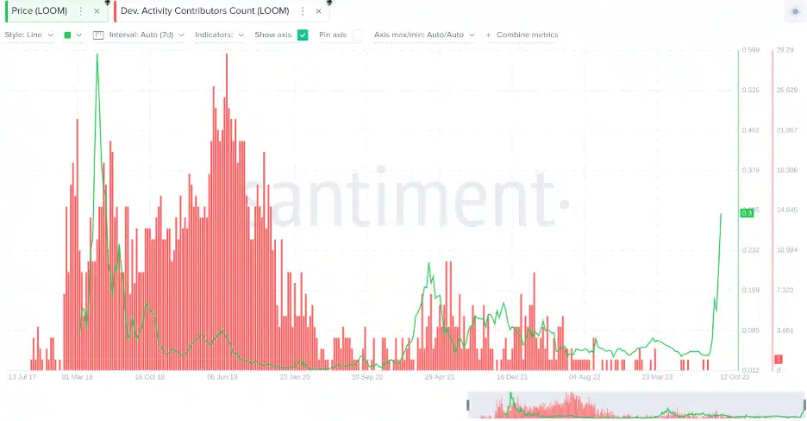Viewport: 807px width, 421px height.
Task: Enable the Pin axis checkbox
Action: coord(358,35)
